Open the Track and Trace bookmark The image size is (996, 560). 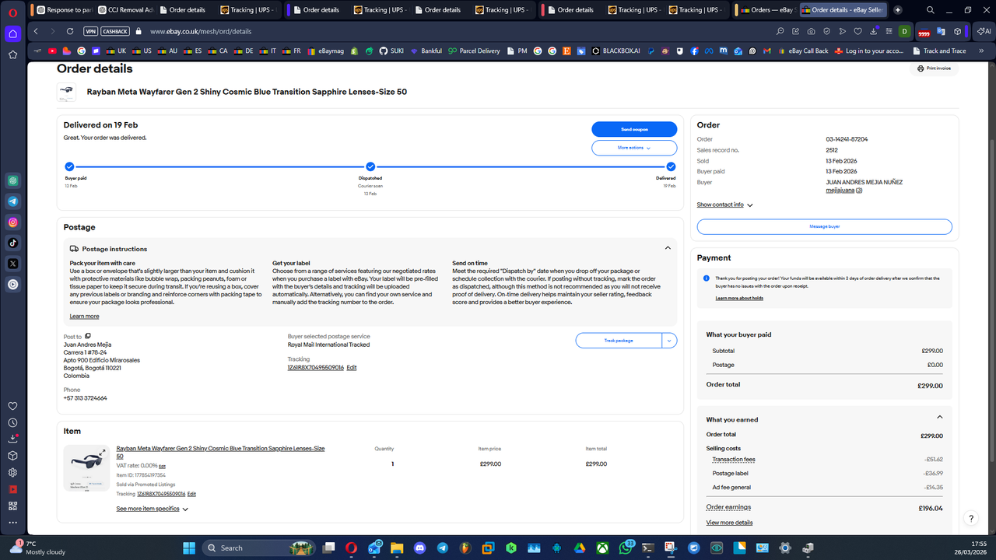click(938, 51)
